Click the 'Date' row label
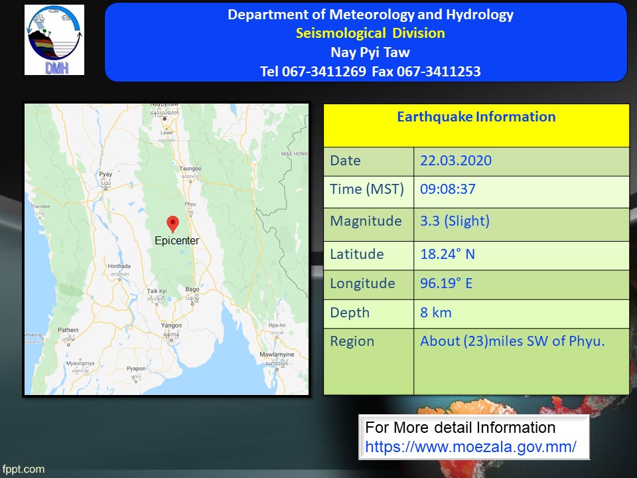Viewport: 637px width, 478px height. [345, 161]
